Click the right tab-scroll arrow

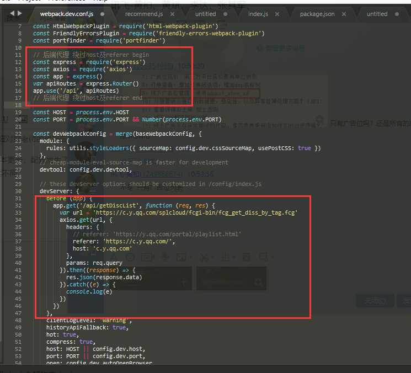[x=19, y=13]
